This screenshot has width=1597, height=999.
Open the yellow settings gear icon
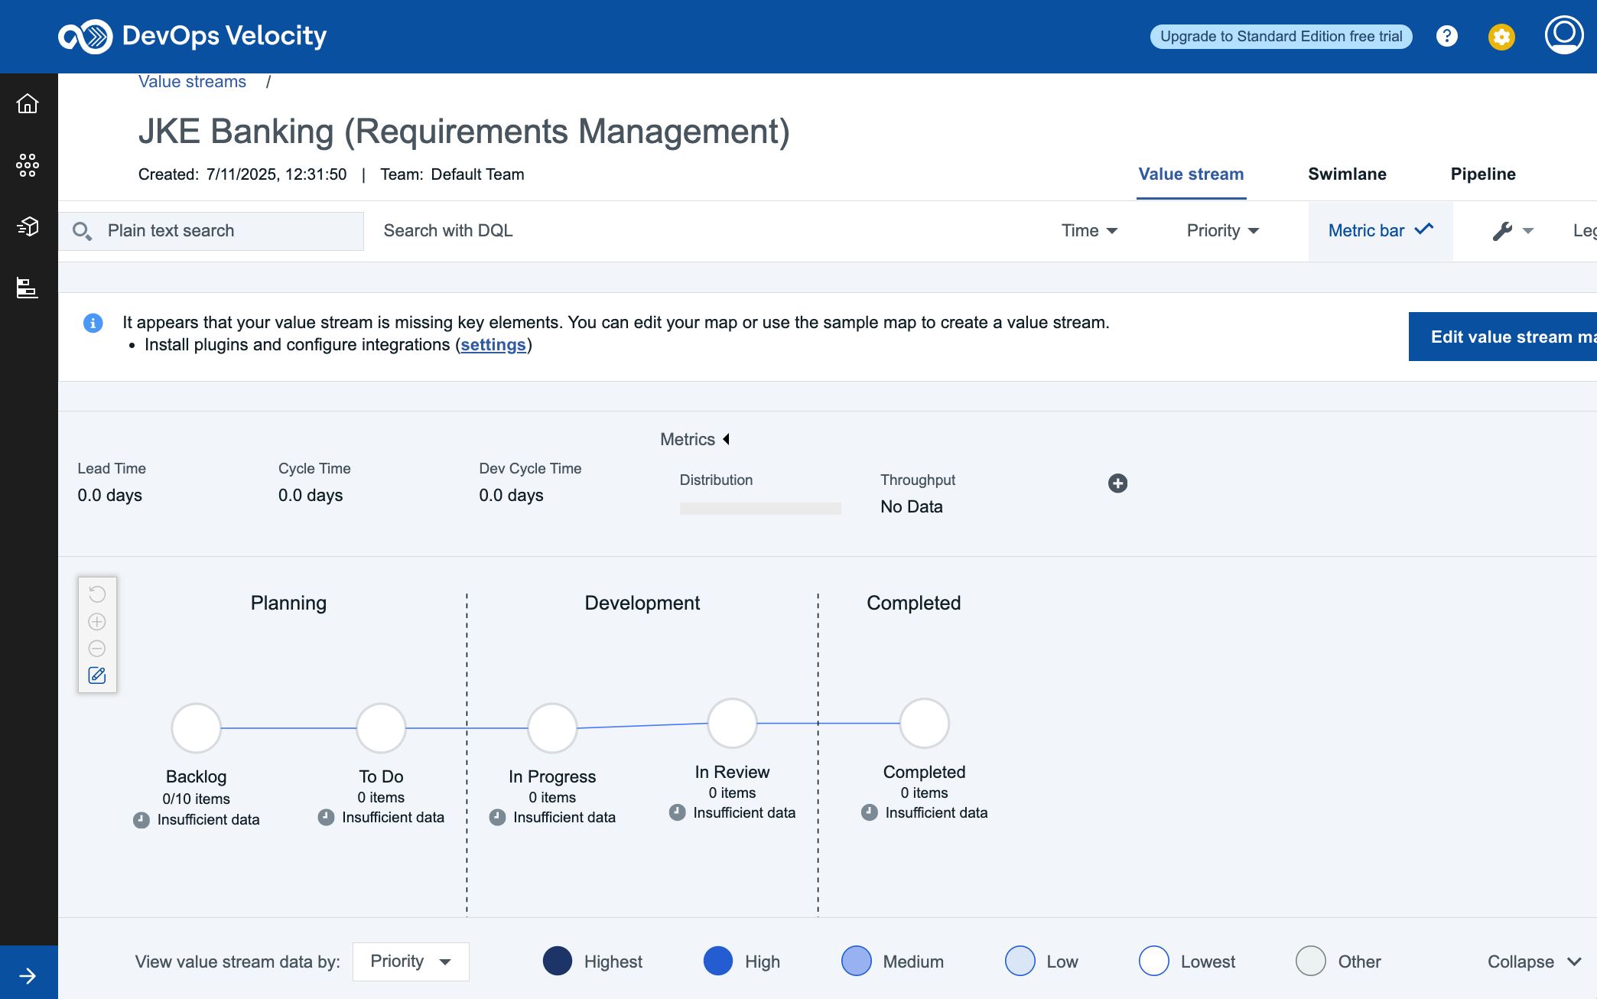coord(1501,36)
